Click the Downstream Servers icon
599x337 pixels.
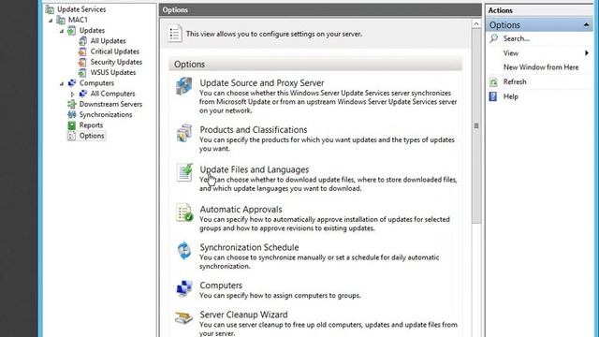pos(71,104)
